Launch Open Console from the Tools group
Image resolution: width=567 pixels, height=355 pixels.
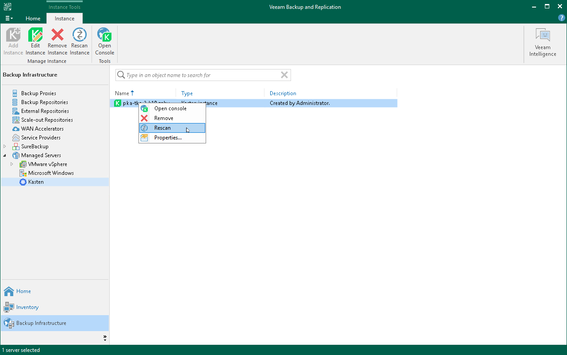point(105,42)
